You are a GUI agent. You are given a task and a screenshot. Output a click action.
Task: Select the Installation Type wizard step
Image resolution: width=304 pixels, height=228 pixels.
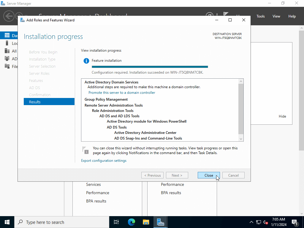tap(42, 59)
